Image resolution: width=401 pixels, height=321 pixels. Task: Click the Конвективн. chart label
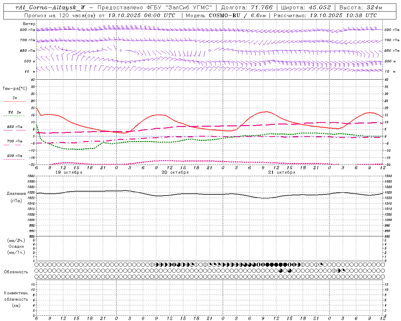click(16, 293)
